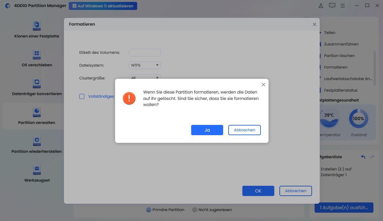
Task: Choose Partition löschen from operations list
Action: [339, 56]
